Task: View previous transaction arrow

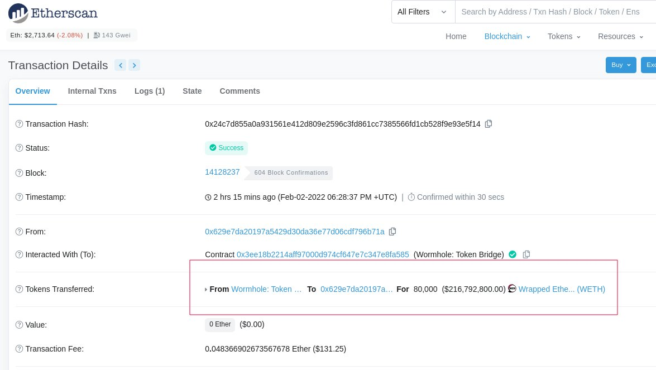Action: click(x=121, y=65)
